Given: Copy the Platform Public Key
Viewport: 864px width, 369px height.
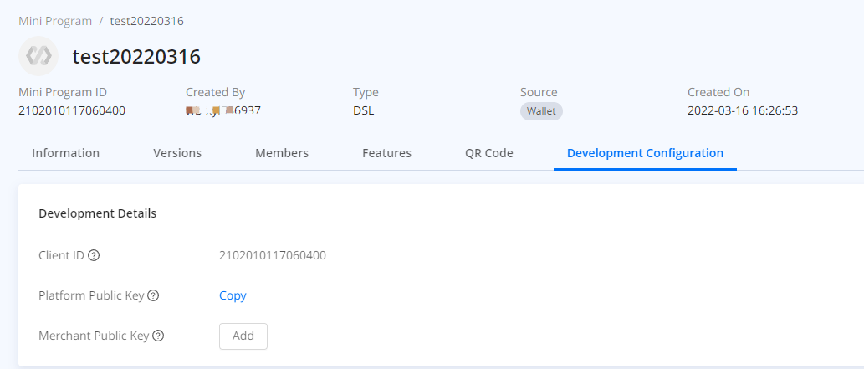Looking at the screenshot, I should point(233,295).
